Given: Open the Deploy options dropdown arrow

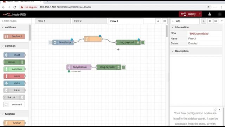Looking at the screenshot, I should 200,14.
